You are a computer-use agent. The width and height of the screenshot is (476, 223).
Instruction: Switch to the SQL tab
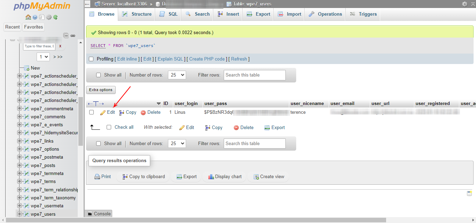point(169,14)
